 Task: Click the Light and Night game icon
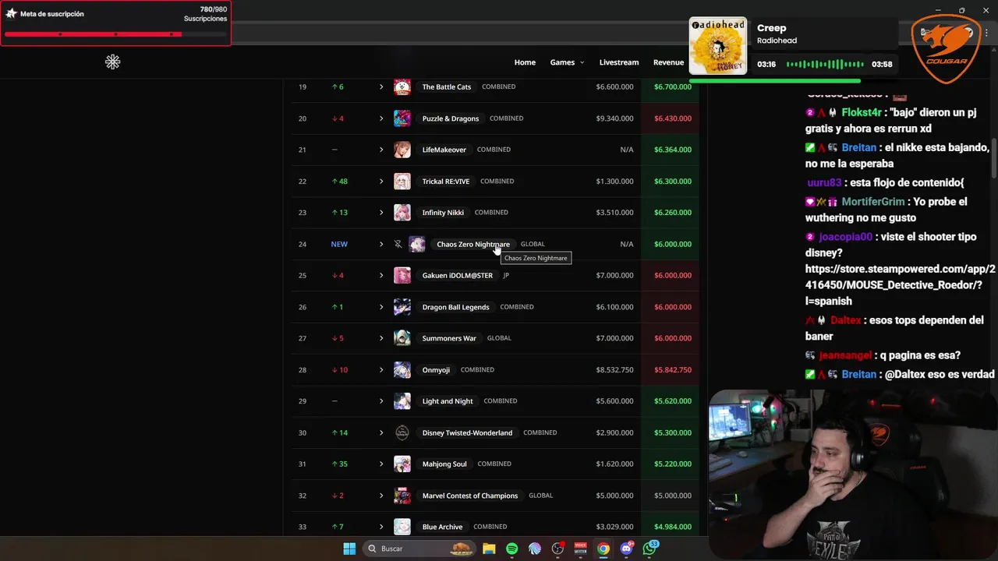402,401
